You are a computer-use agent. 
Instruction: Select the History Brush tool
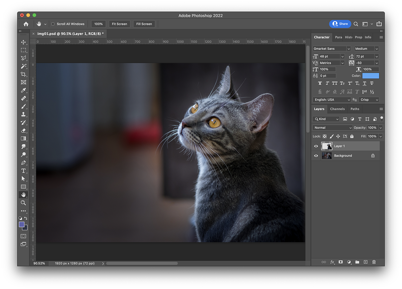click(23, 122)
